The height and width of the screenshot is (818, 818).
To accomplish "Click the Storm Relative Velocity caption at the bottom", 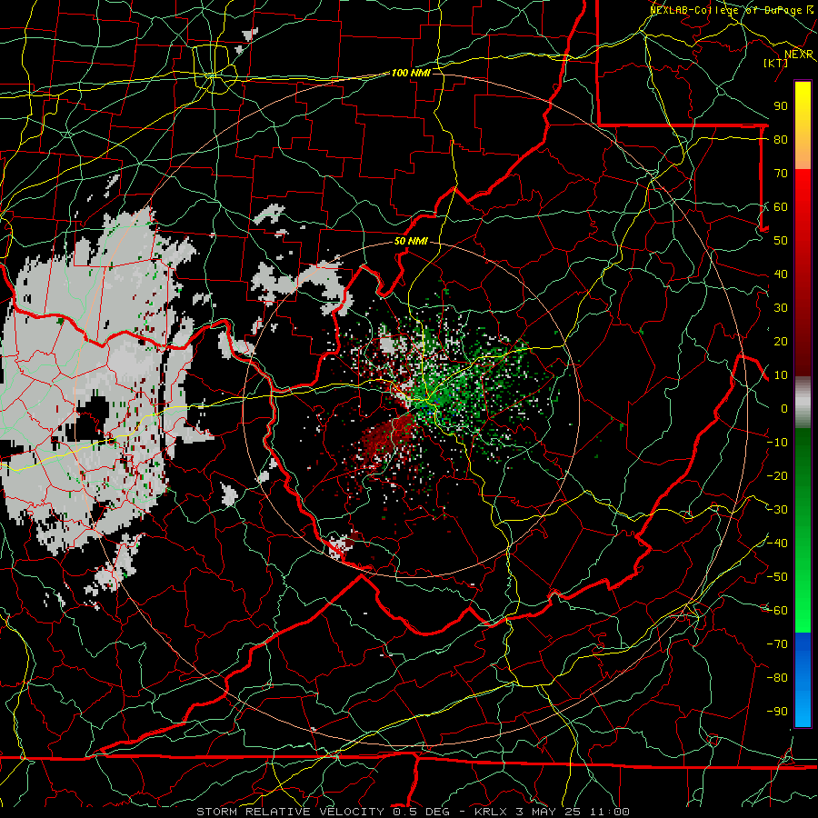I will pos(414,812).
